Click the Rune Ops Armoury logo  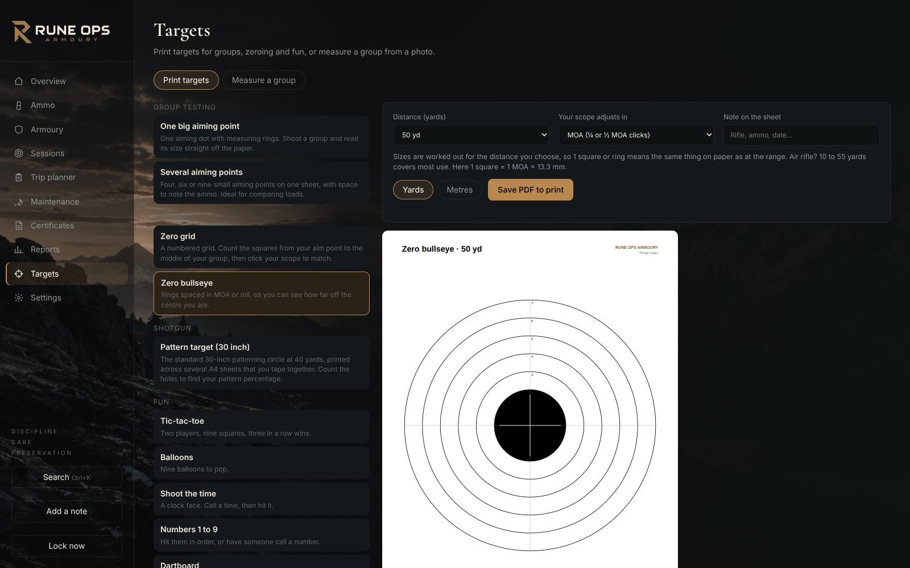(x=61, y=32)
